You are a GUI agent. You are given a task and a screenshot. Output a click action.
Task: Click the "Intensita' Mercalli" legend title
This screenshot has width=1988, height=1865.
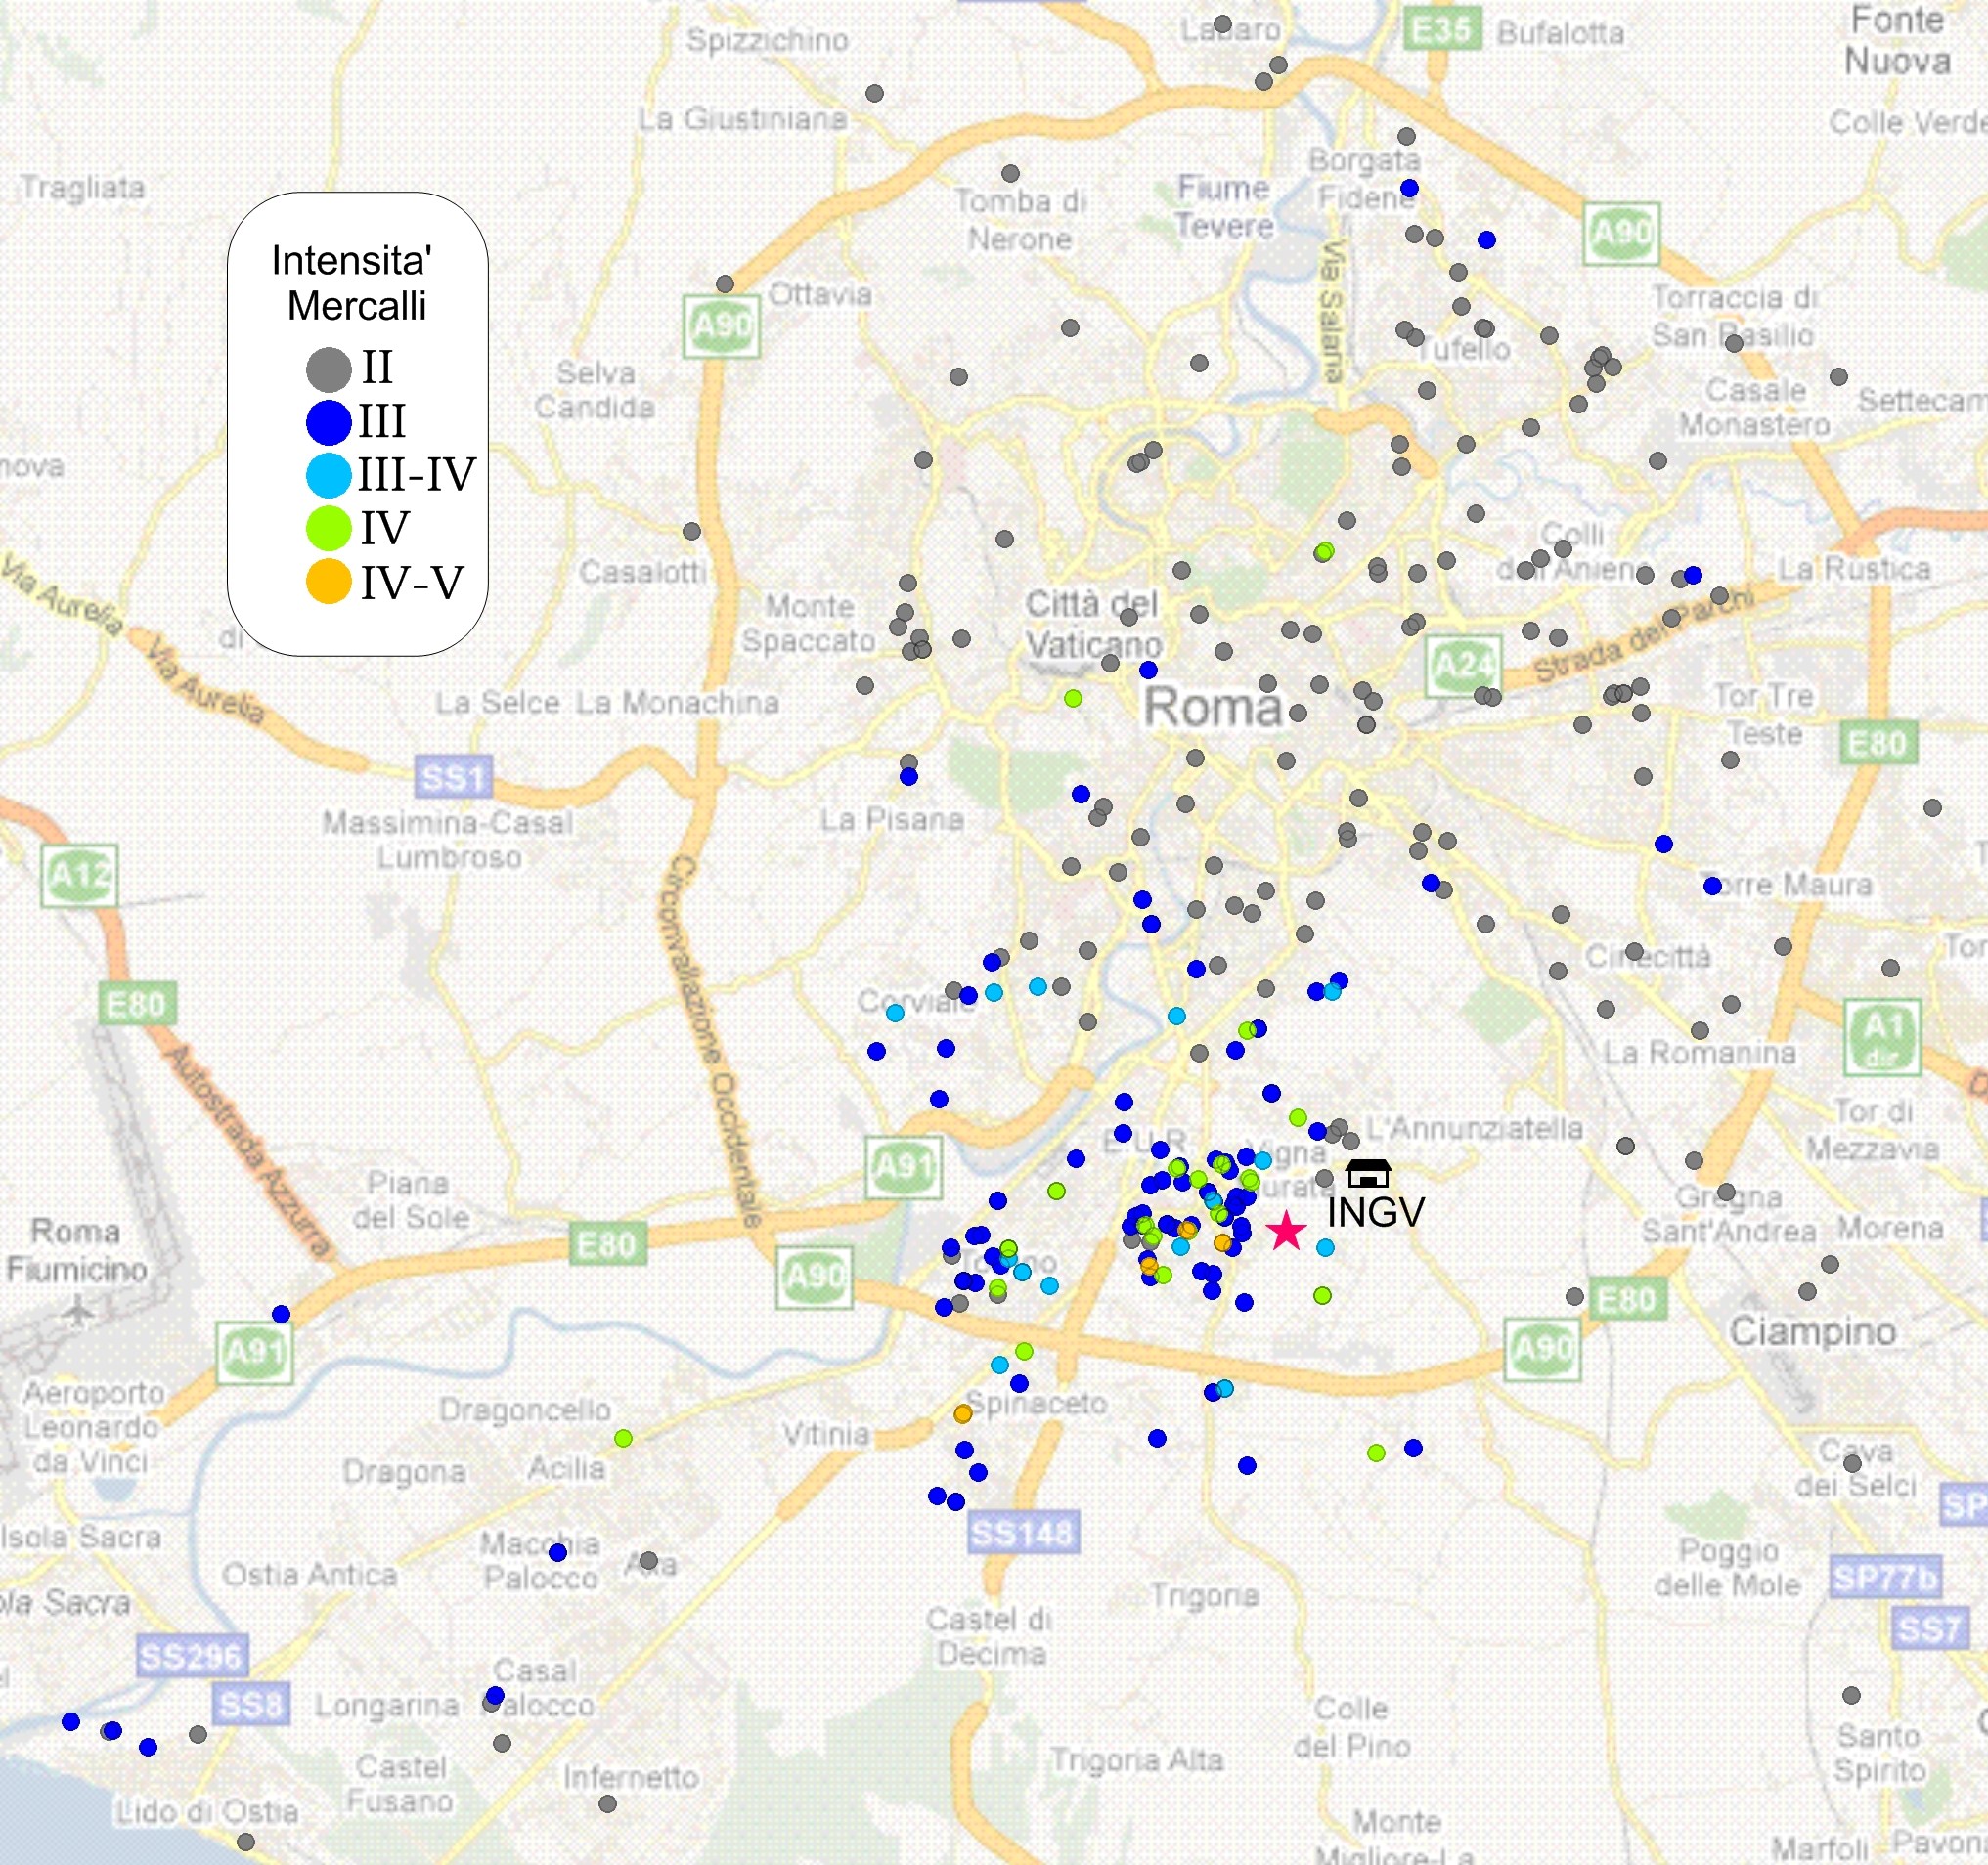tap(352, 282)
